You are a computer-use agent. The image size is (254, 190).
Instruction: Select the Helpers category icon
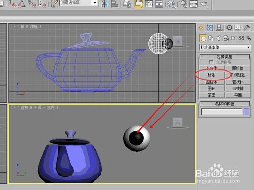[x=234, y=39]
